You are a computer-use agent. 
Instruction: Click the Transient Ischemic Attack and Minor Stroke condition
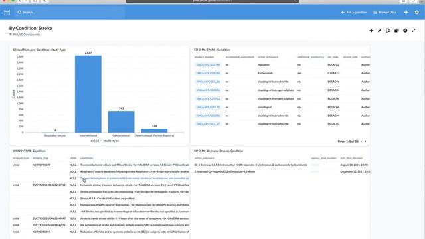click(x=135, y=165)
